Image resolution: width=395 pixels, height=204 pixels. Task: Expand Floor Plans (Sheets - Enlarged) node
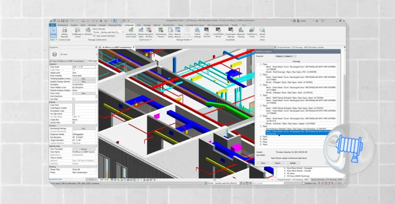coord(285,168)
